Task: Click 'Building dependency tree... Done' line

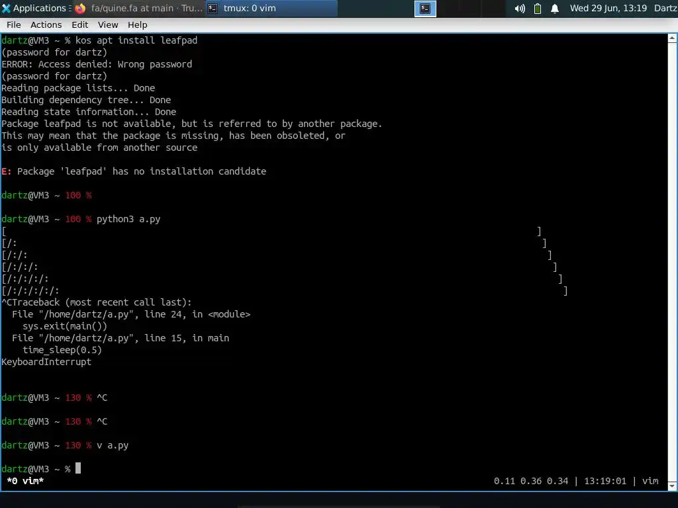Action: (86, 101)
